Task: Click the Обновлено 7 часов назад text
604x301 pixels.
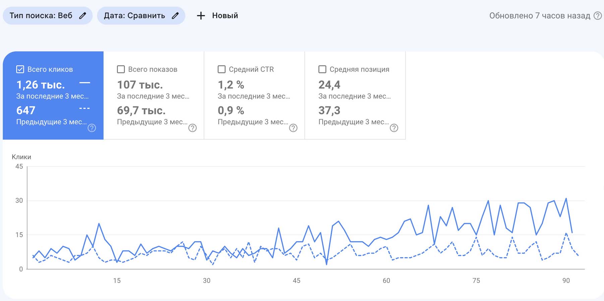Action: point(540,16)
